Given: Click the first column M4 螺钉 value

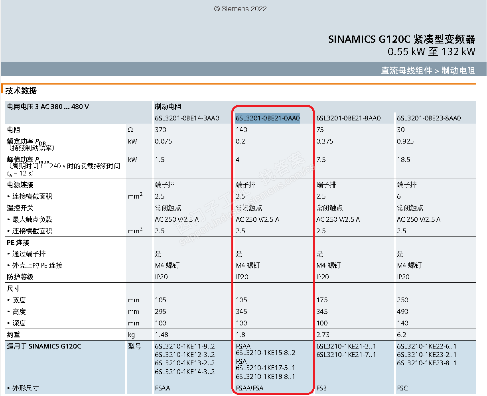Looking at the screenshot, I should [167, 265].
